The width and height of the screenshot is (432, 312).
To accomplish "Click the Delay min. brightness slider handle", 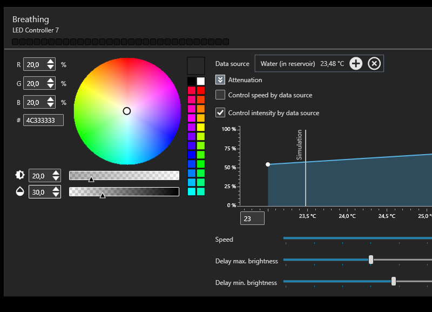I will click(x=394, y=281).
